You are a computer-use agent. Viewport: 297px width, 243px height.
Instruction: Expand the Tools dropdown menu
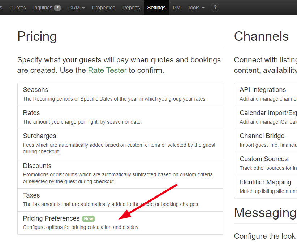coord(196,8)
